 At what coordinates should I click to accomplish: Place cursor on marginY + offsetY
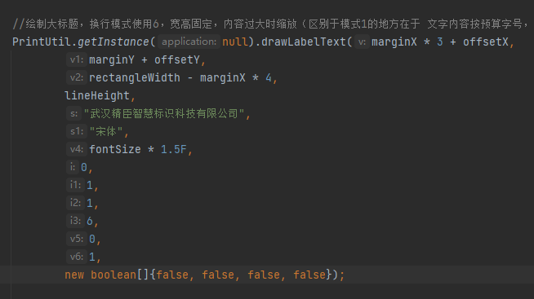(145, 59)
